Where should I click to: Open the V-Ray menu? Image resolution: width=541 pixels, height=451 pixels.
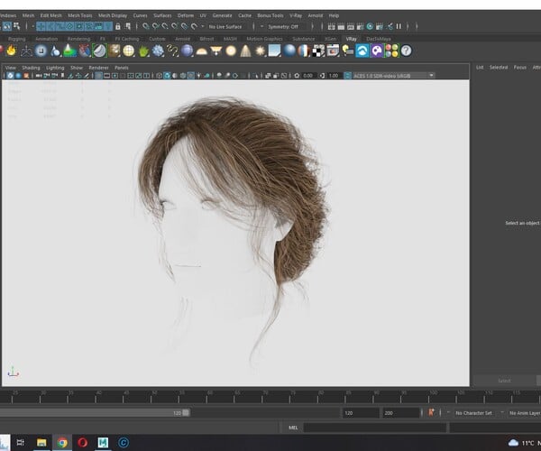pos(296,15)
